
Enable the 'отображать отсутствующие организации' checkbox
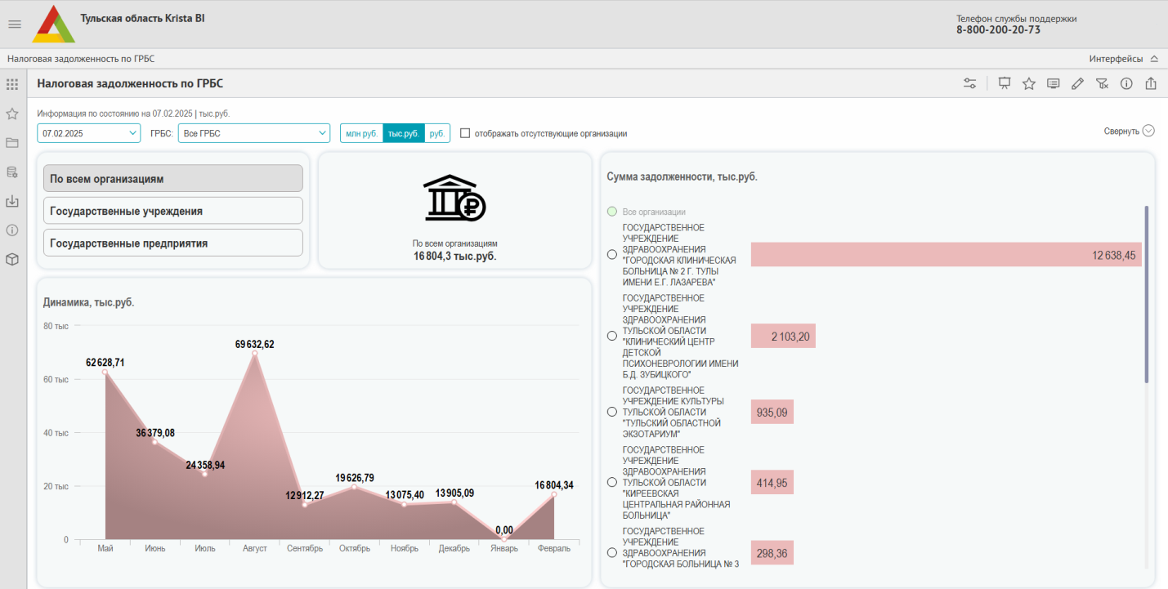(465, 133)
